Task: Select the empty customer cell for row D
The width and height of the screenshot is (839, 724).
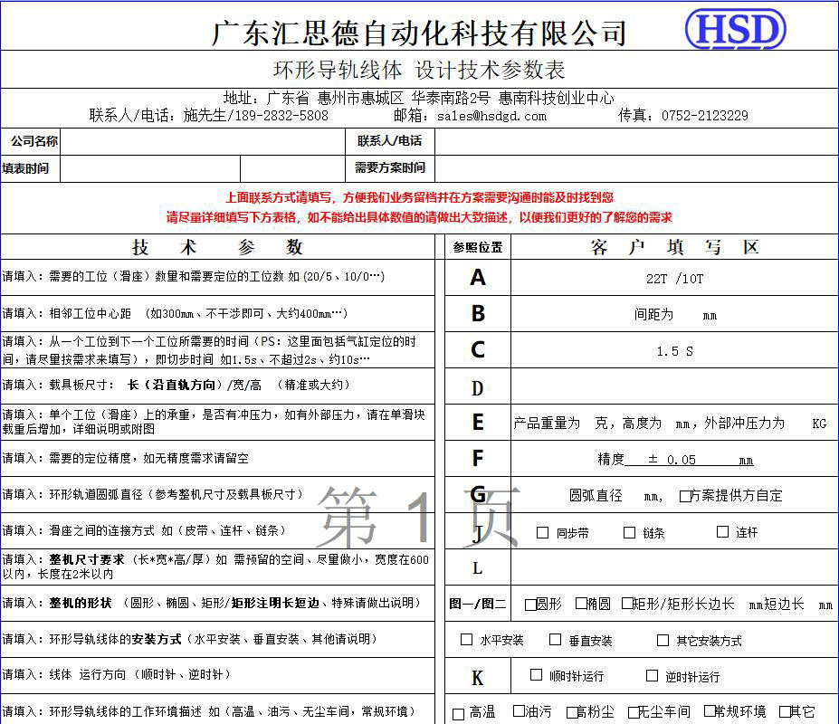Action: tap(674, 387)
